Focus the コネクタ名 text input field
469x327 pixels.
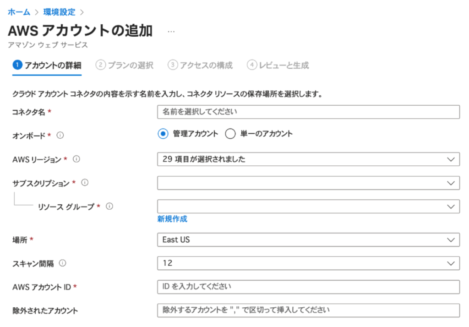(308, 112)
